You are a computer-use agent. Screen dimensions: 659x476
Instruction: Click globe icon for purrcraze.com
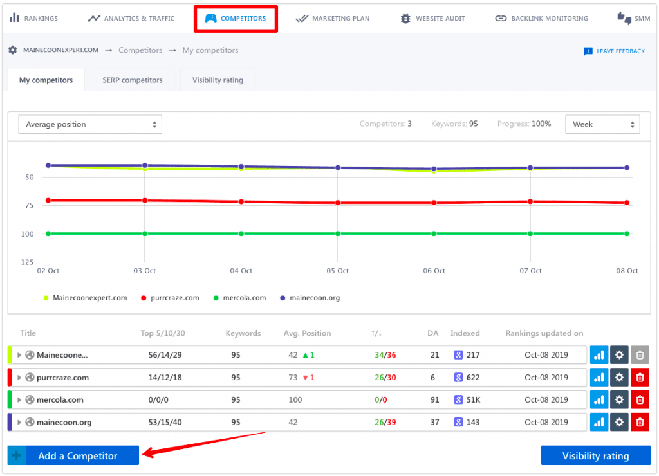pyautogui.click(x=30, y=378)
